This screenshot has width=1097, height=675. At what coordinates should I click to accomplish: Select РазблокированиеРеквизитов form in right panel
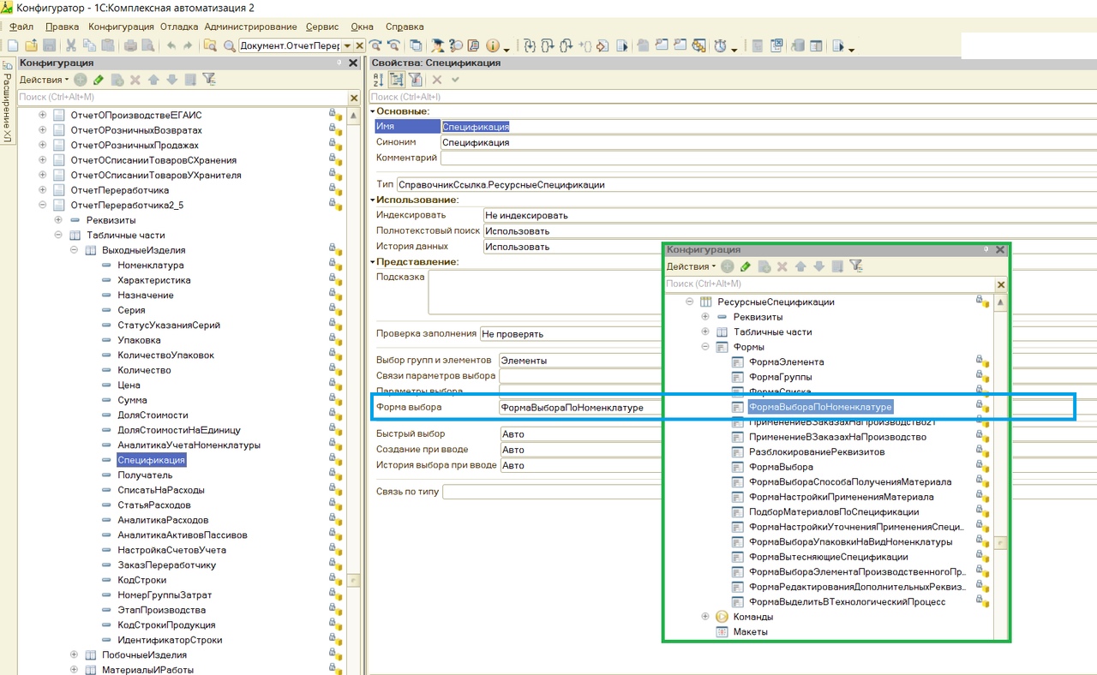tap(817, 452)
